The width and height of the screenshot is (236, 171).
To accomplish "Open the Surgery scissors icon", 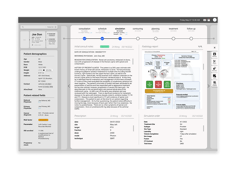I will (x=214, y=62).
